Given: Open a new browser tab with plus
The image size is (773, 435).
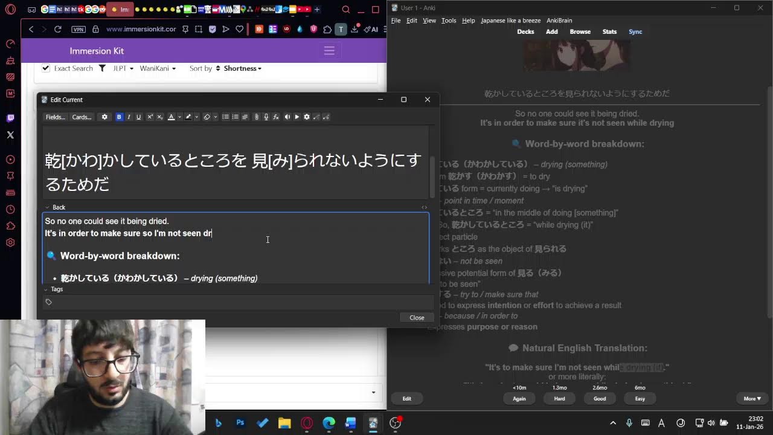Looking at the screenshot, I should [x=317, y=9].
